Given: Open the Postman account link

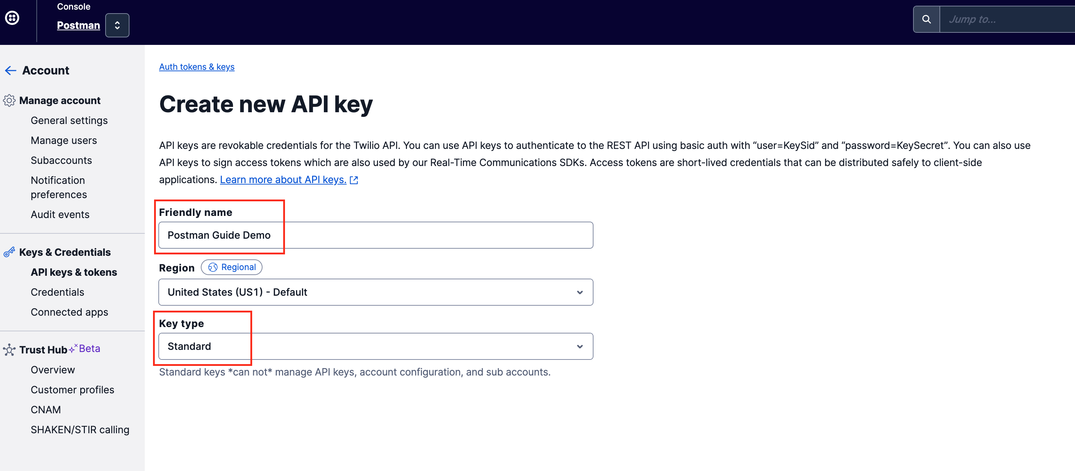Looking at the screenshot, I should pos(78,25).
